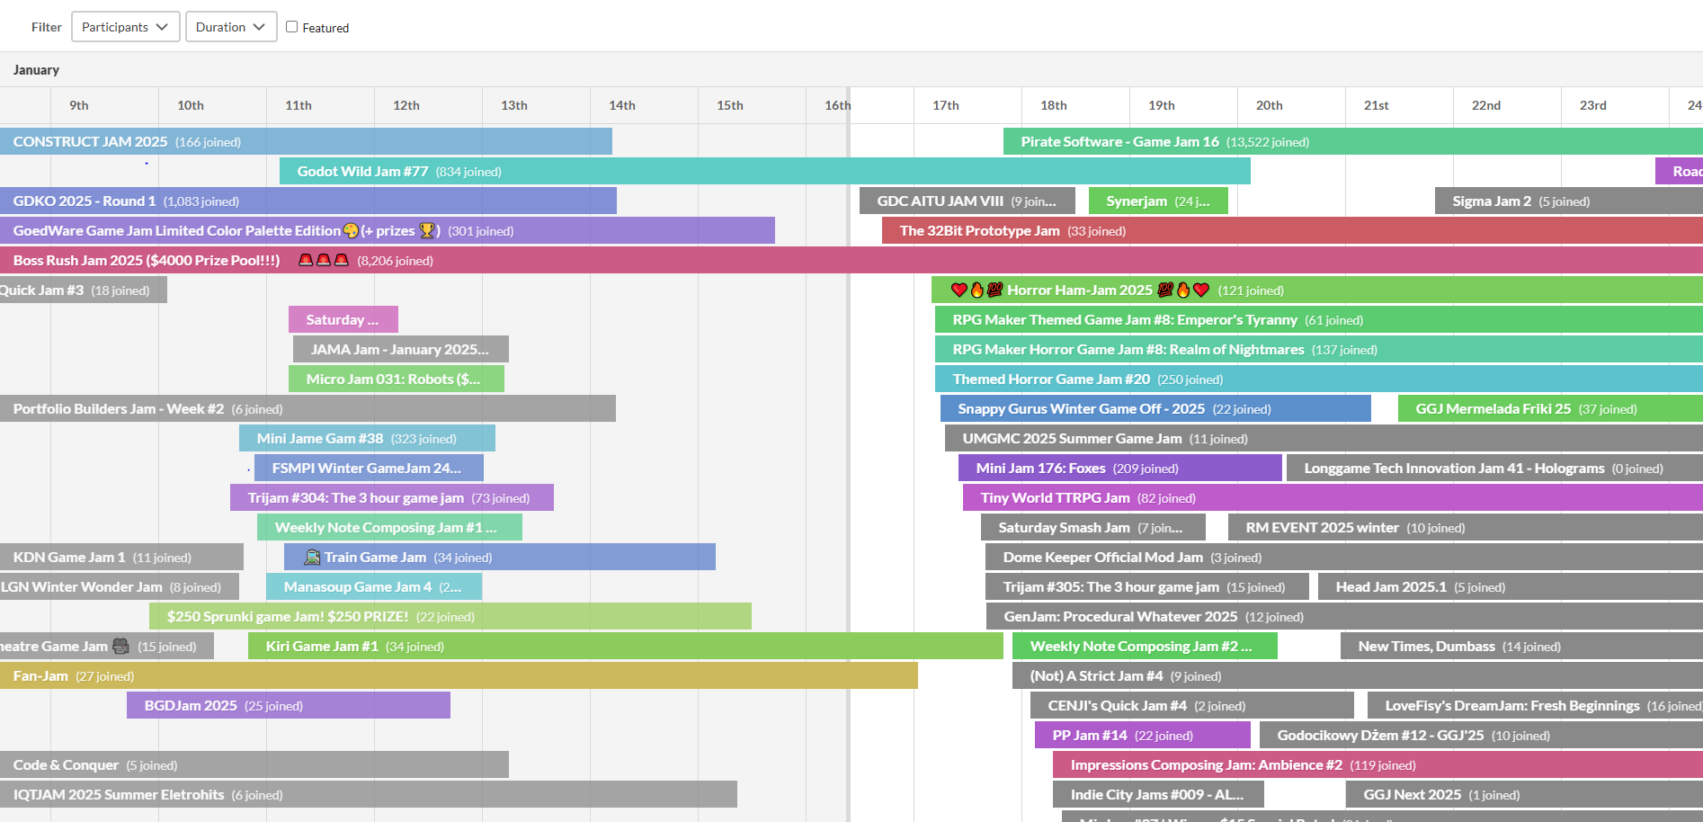Screen dimensions: 1703x822
Task: Open BGDJam 2025 entry
Action: [x=289, y=706]
